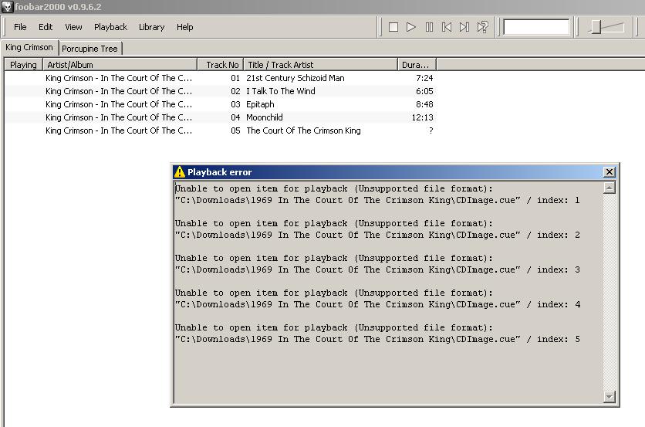The width and height of the screenshot is (645, 427).
Task: Sort by the Duration column header
Action: click(417, 65)
